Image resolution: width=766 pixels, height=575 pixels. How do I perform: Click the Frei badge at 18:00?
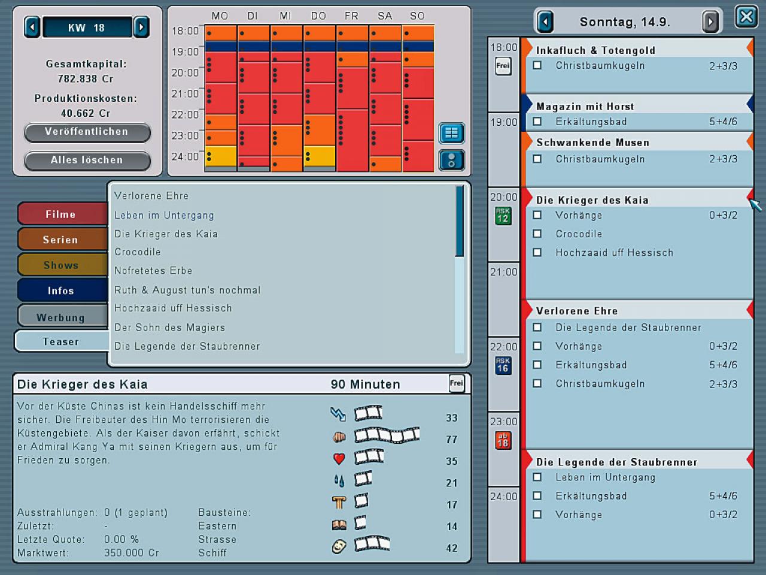point(503,66)
